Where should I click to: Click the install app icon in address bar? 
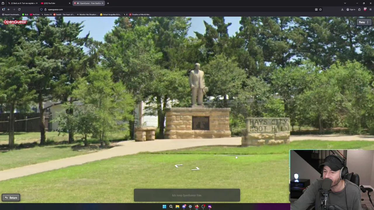[316, 9]
